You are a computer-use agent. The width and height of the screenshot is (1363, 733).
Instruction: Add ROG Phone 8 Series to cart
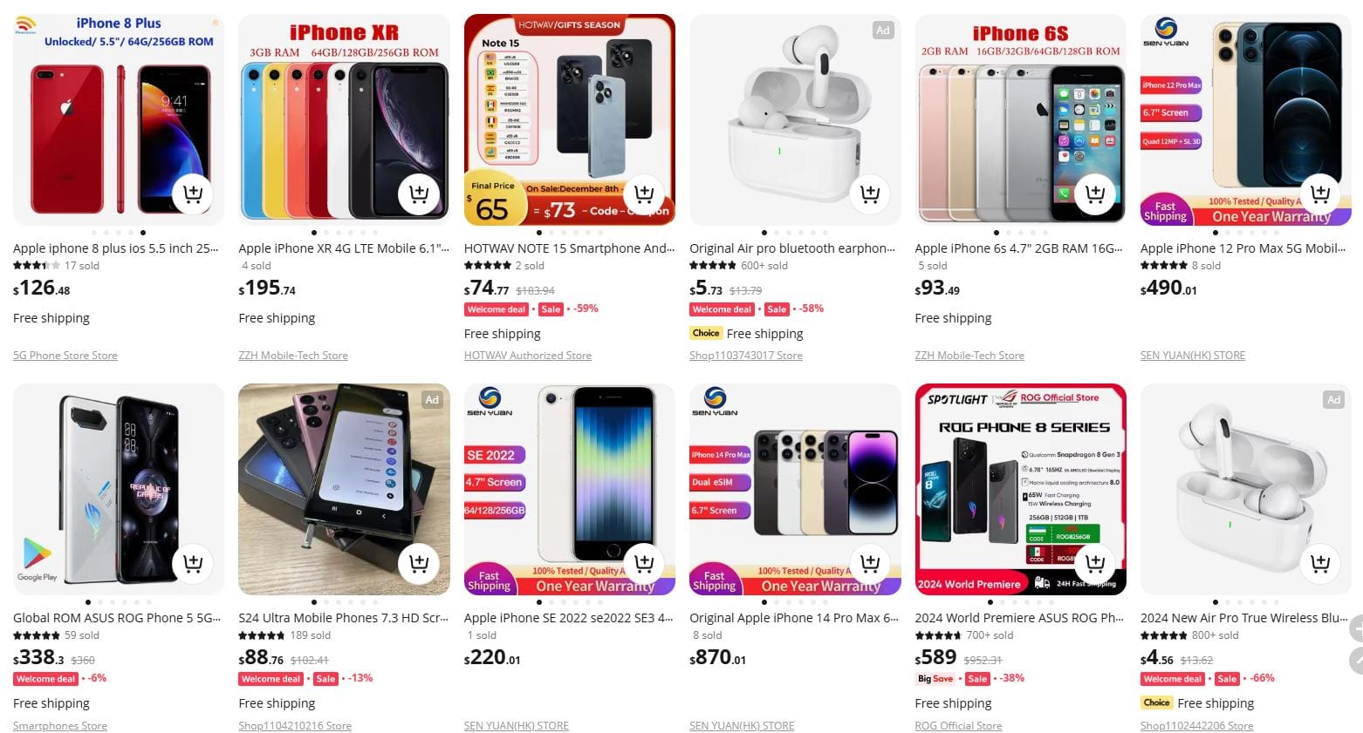tap(1095, 563)
